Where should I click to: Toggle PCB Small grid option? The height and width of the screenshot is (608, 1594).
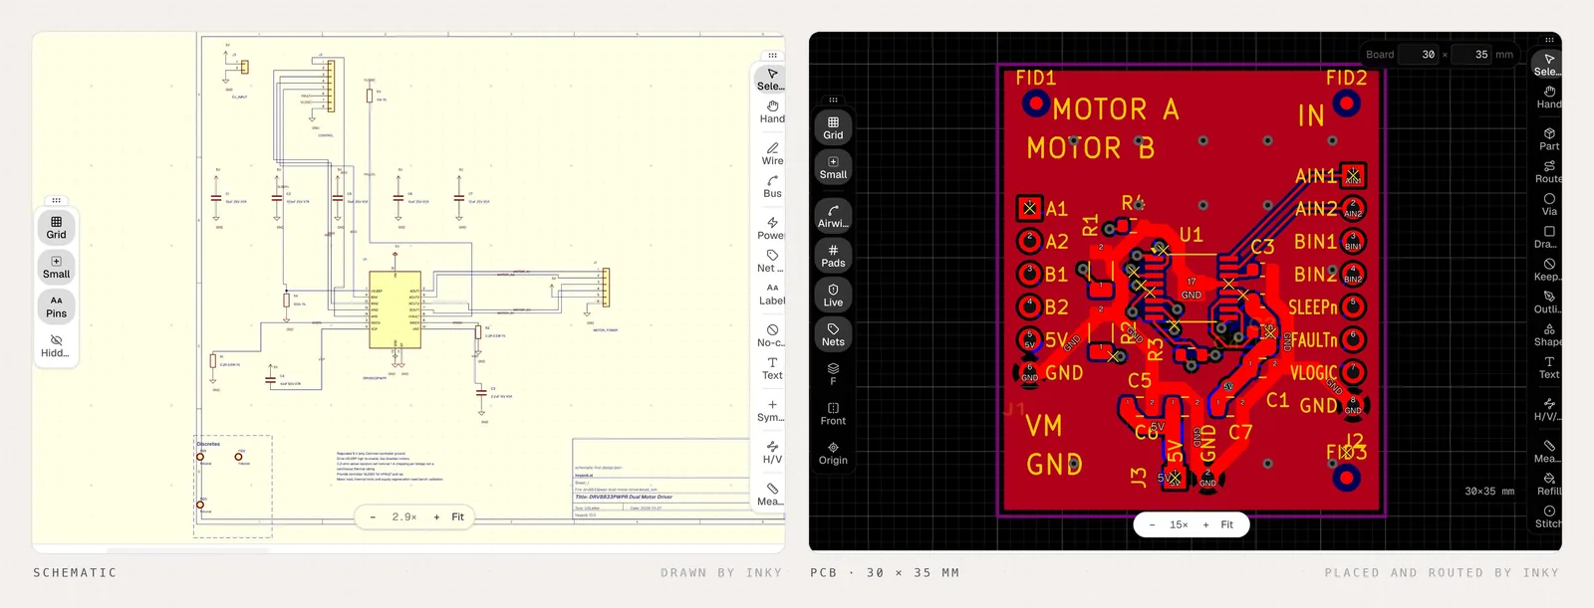pyautogui.click(x=833, y=168)
